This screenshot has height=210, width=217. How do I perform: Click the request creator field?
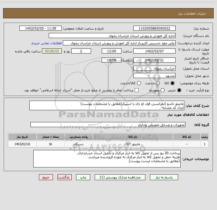[119, 43]
